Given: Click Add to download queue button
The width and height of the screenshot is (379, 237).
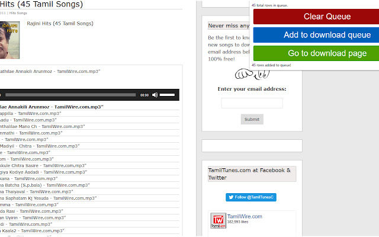Looking at the screenshot, I should [x=316, y=35].
